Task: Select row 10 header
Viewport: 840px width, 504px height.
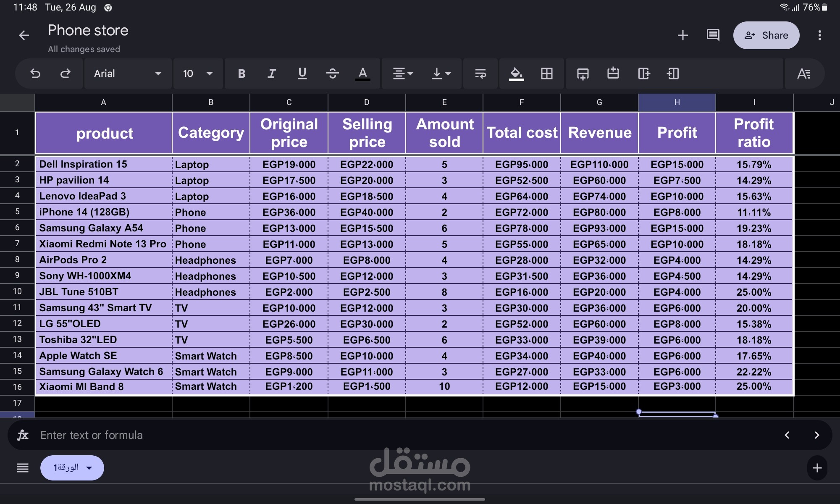Action: 17,291
